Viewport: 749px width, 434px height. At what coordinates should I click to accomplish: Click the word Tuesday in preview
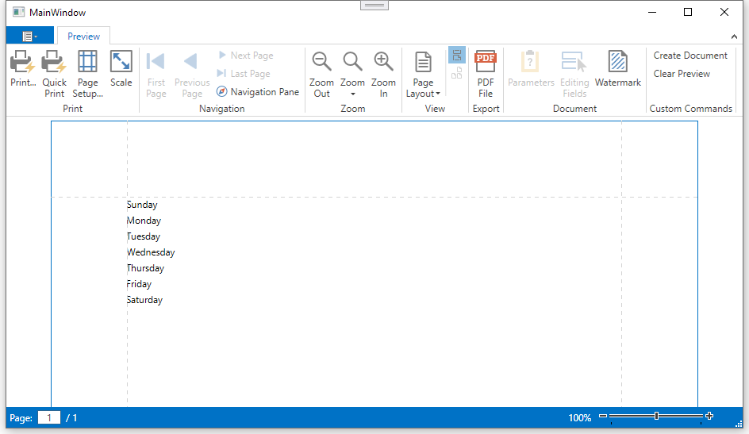[144, 236]
